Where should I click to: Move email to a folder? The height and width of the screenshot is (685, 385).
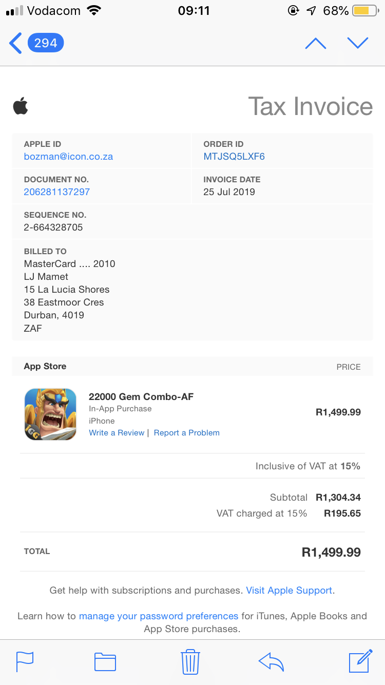(105, 661)
